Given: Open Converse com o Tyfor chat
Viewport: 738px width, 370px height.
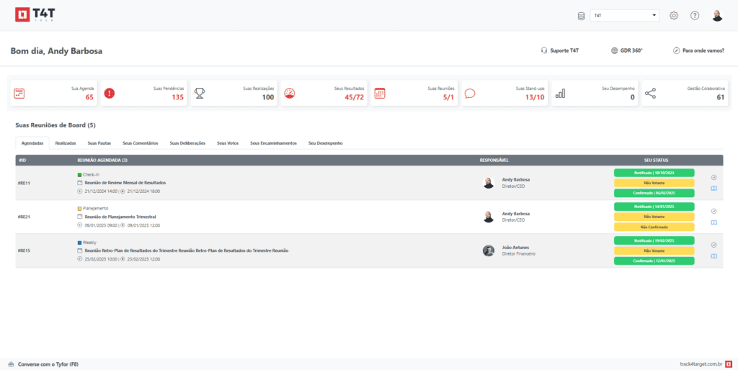Looking at the screenshot, I should pyautogui.click(x=43, y=364).
